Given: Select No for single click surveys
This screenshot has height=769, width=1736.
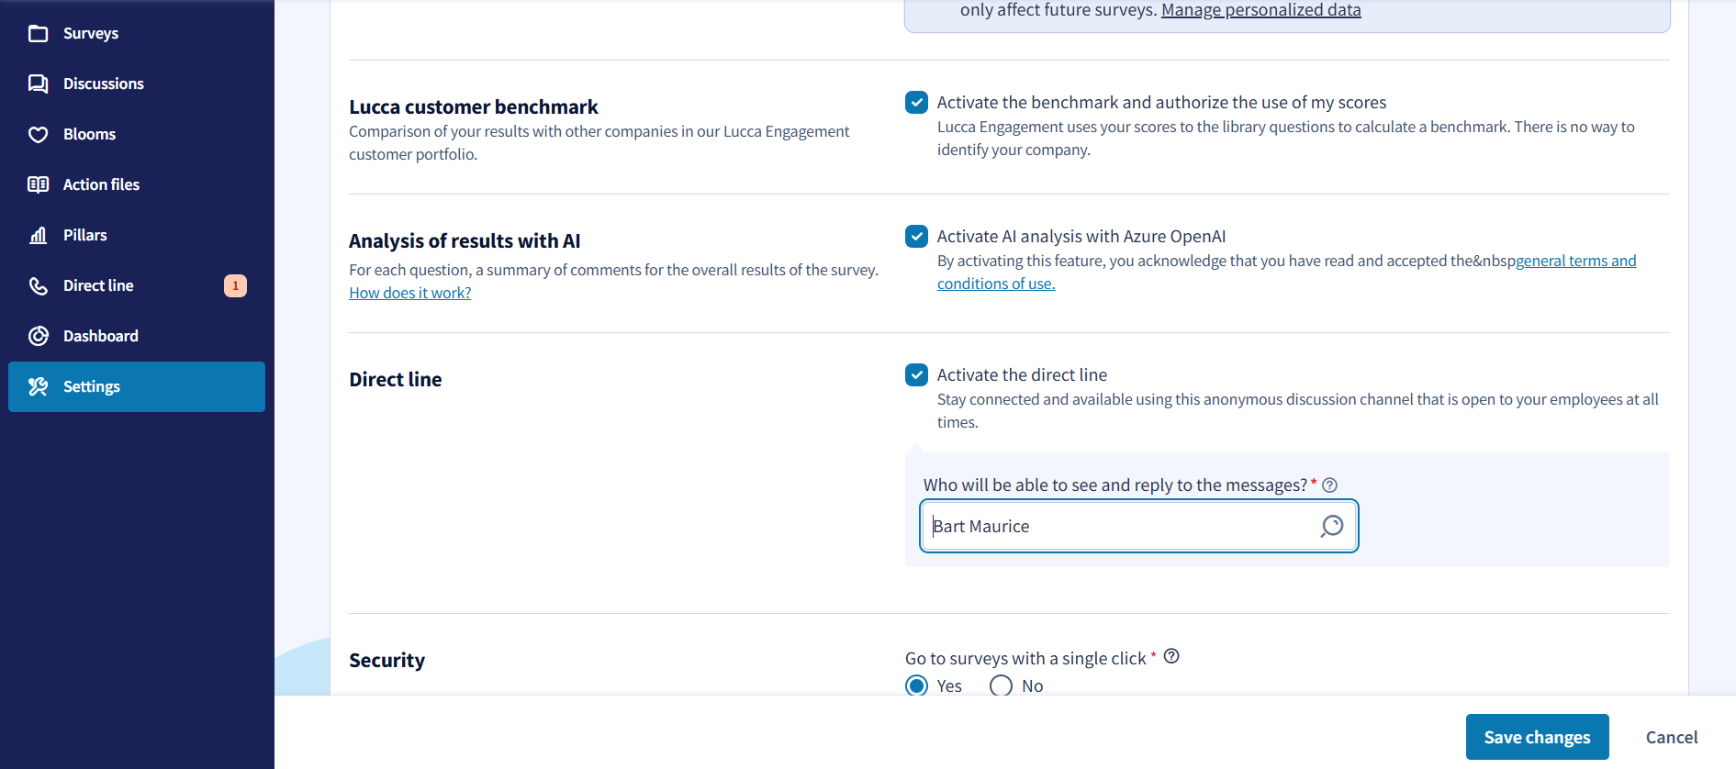Looking at the screenshot, I should click(x=1001, y=685).
